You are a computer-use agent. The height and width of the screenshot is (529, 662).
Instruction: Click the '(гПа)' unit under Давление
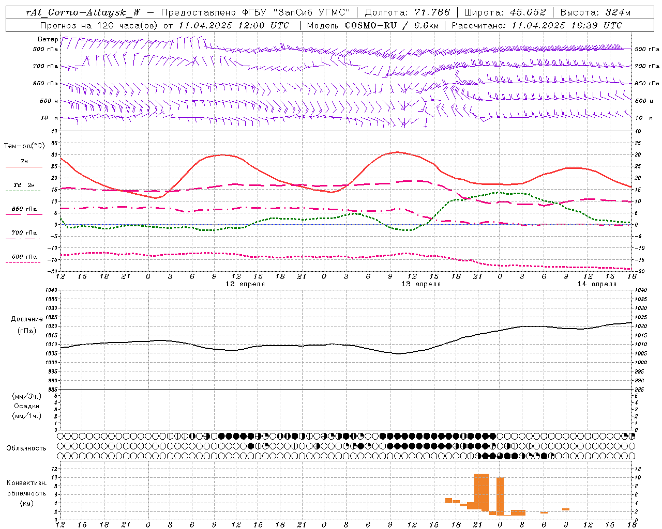coord(27,331)
